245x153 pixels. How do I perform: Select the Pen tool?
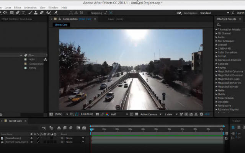(x=18, y=13)
